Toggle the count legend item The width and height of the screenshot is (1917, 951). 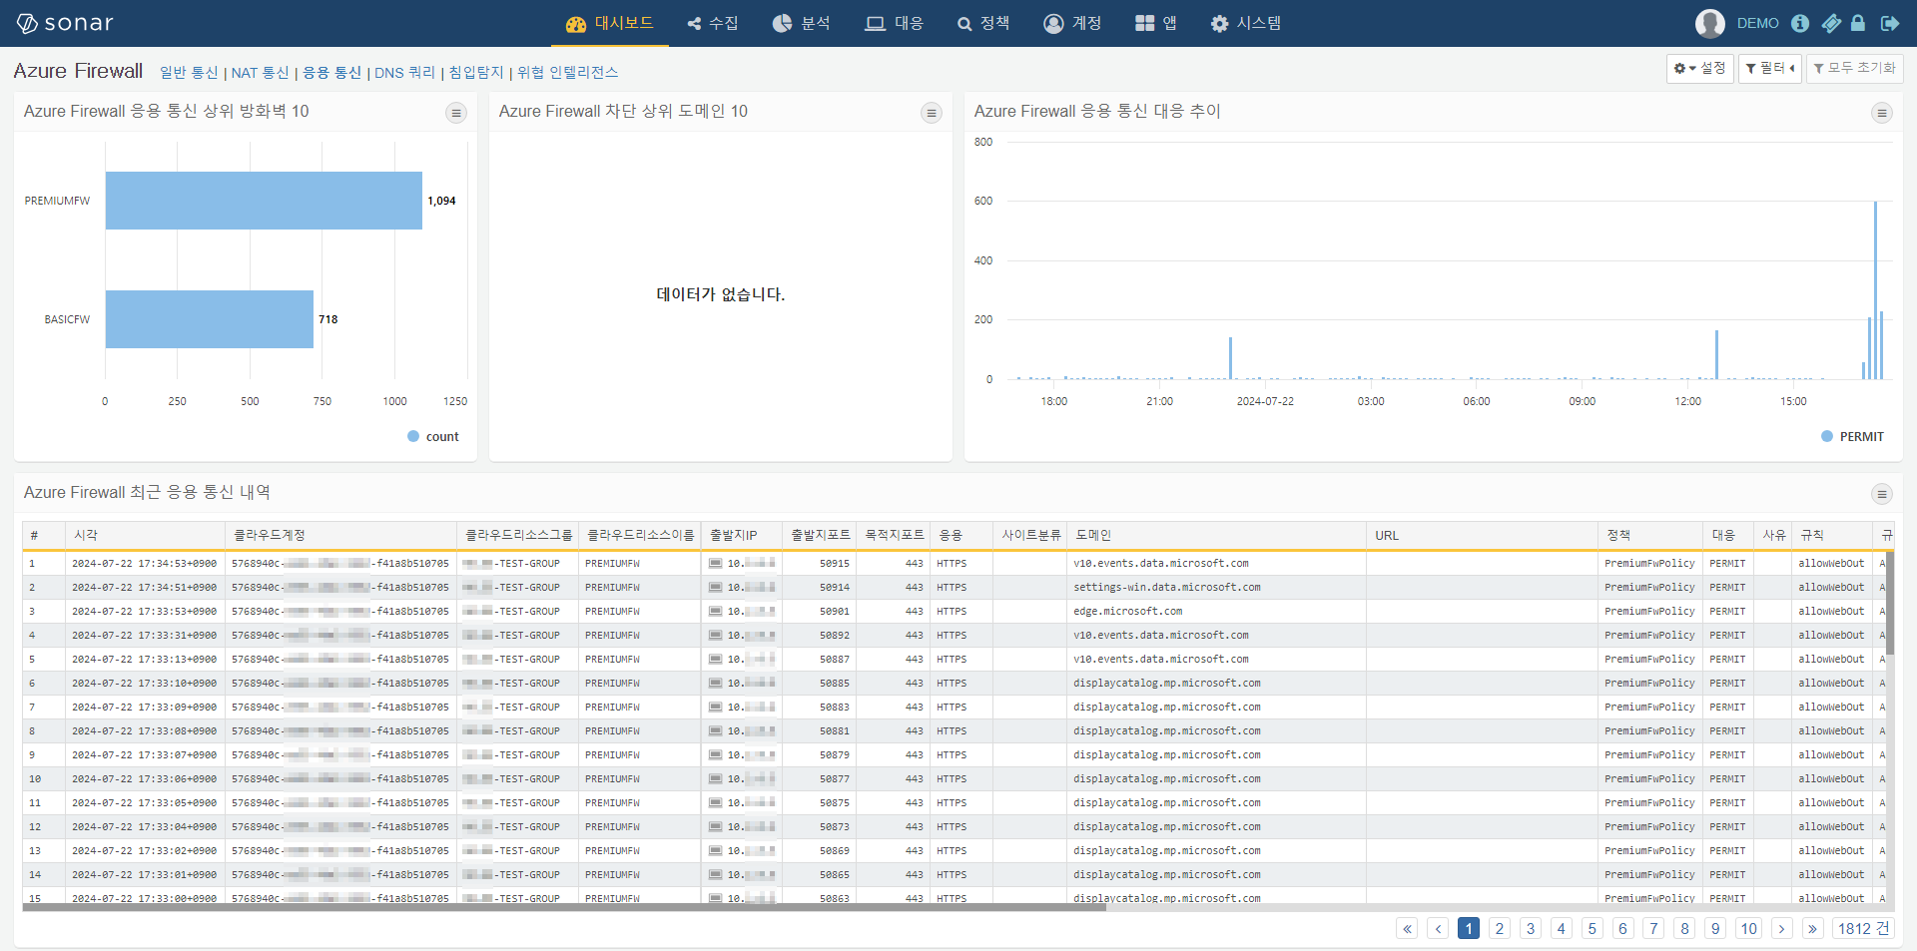(433, 436)
